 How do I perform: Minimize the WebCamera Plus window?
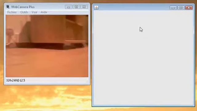(69, 7)
